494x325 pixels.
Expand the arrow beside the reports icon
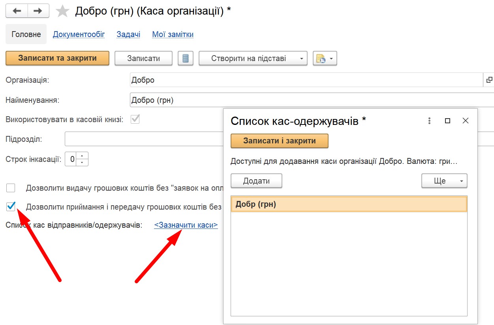coord(331,59)
